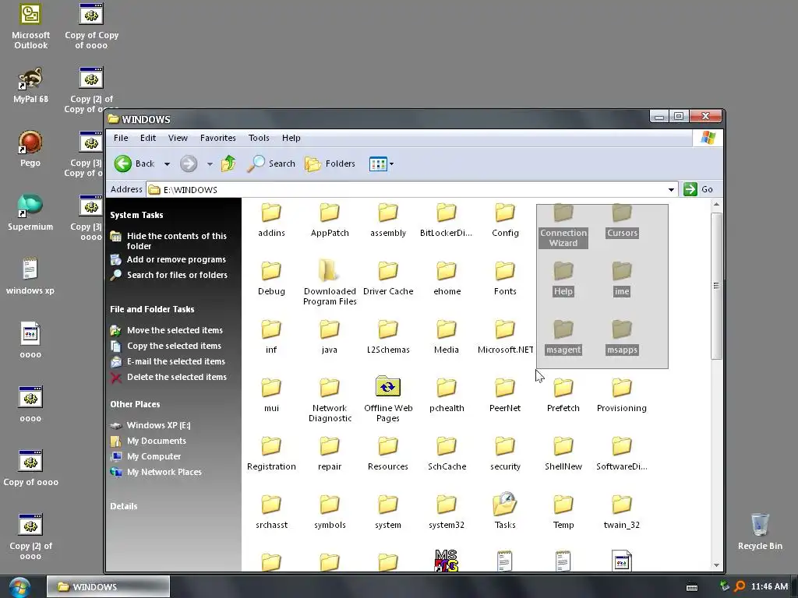Select the Prefetch folder
Viewport: 798px width, 598px height.
[x=563, y=396]
